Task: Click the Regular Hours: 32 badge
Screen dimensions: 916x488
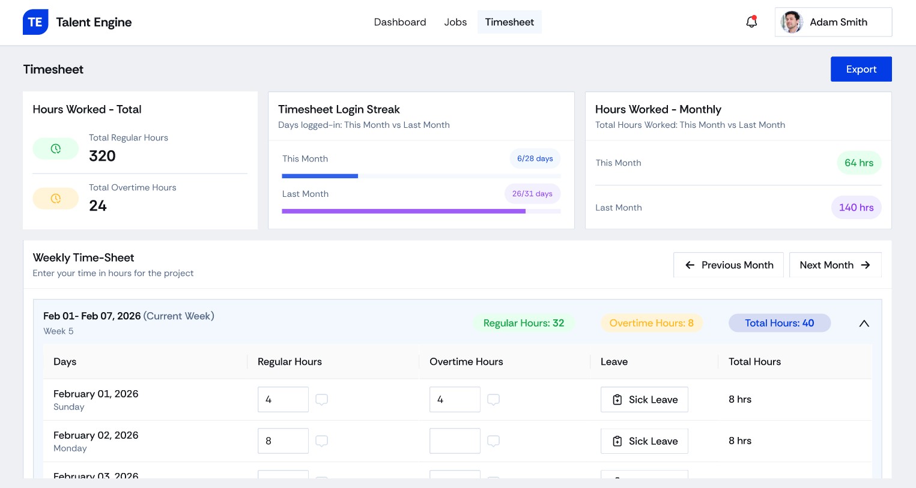Action: pyautogui.click(x=524, y=323)
